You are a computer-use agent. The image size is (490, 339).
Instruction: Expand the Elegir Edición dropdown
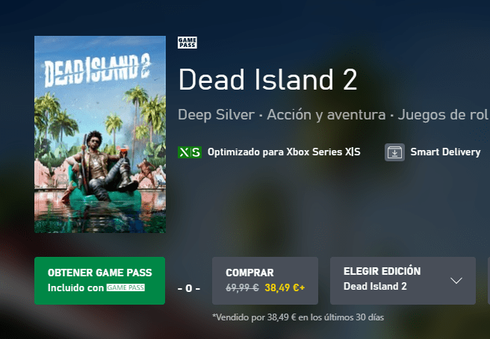pos(403,281)
